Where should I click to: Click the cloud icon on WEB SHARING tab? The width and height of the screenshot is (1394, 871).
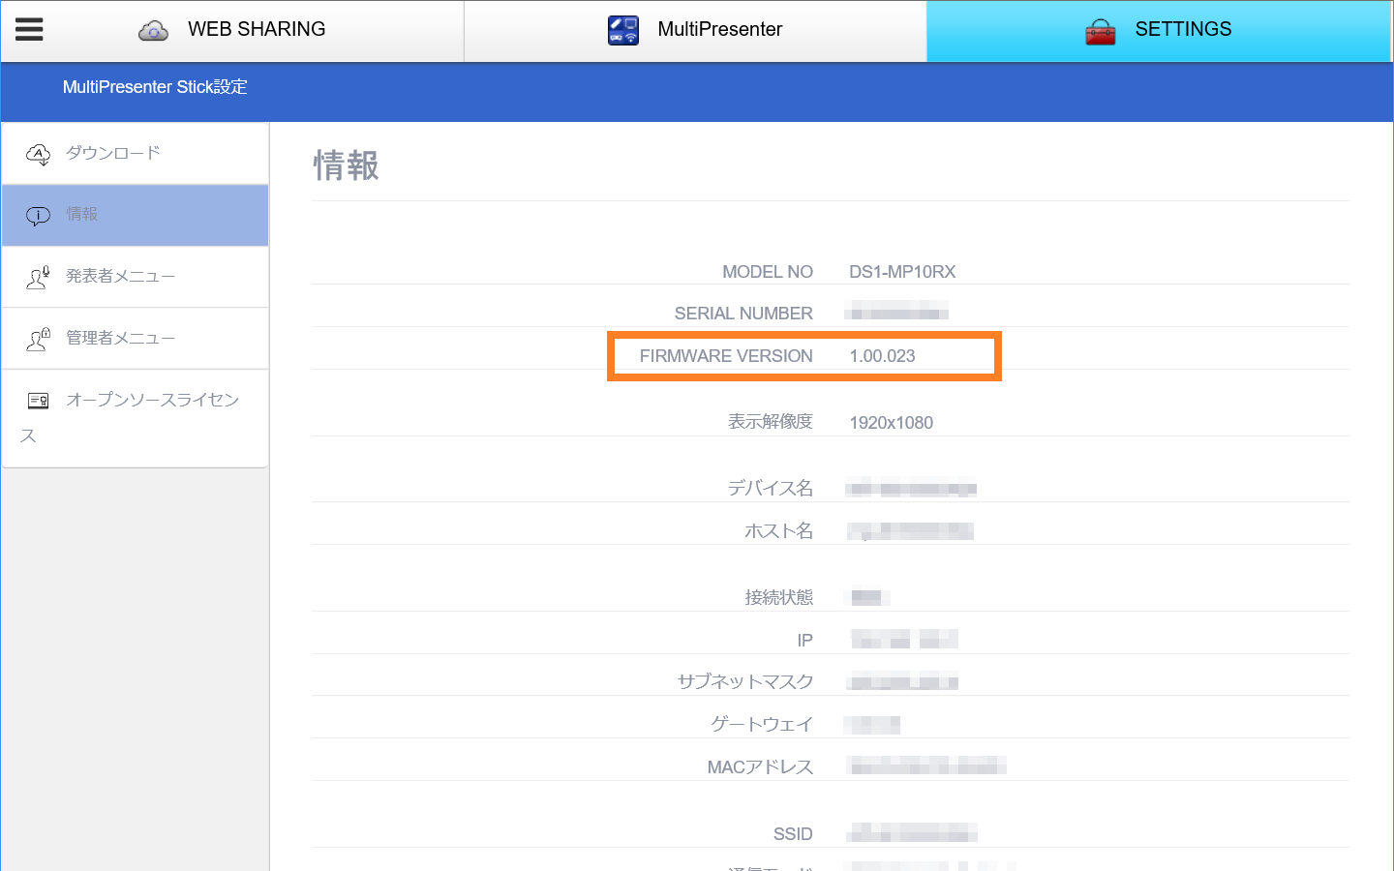tap(151, 29)
